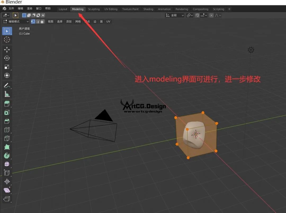Open the 编辑 menu

pos(20,8)
